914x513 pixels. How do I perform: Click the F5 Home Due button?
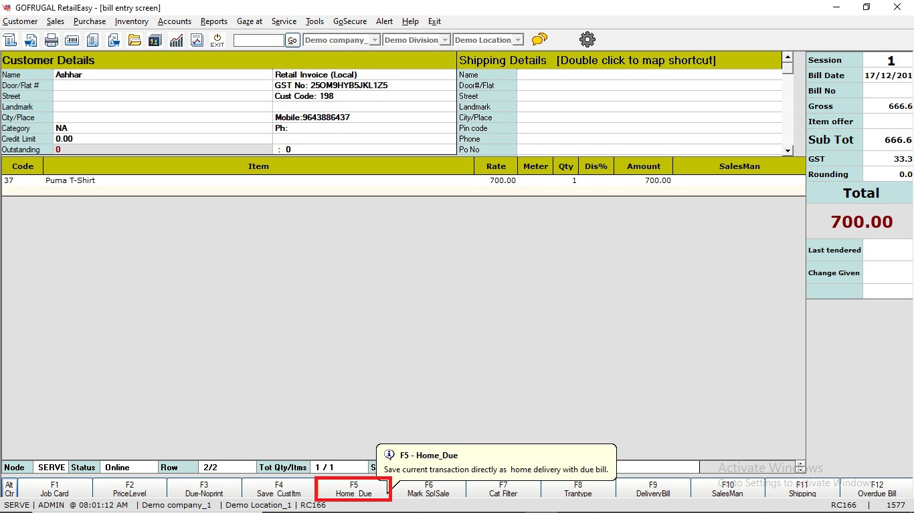[x=353, y=489]
